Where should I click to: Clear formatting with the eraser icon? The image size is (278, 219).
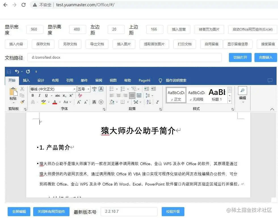[80, 95]
